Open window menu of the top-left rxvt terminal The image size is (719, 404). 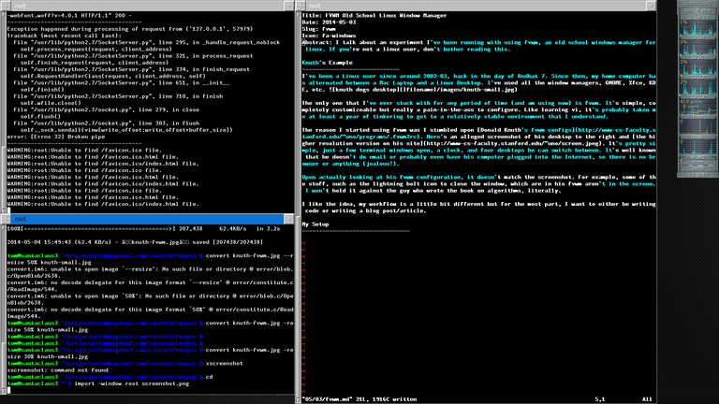tap(5, 6)
